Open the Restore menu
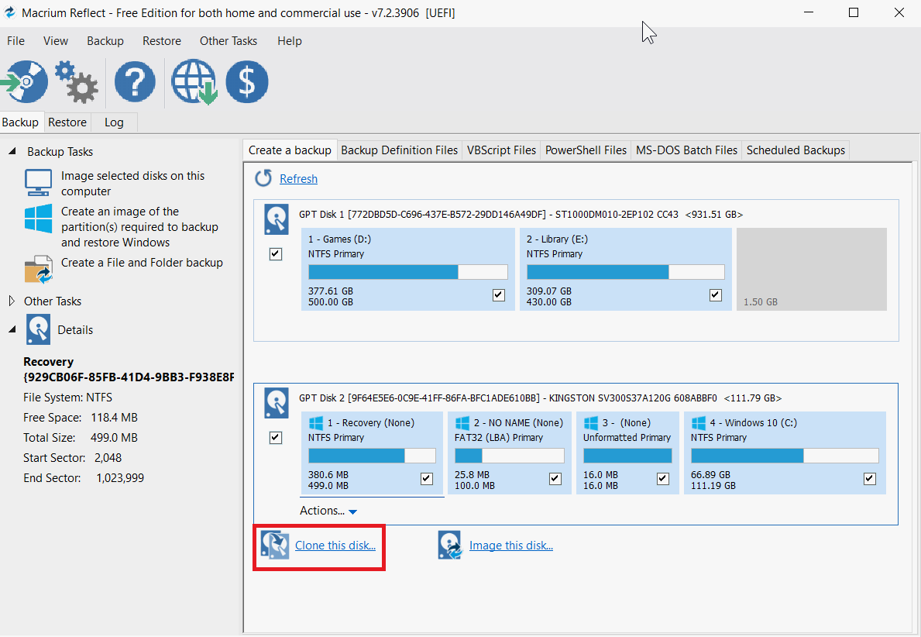The width and height of the screenshot is (921, 637). tap(162, 40)
